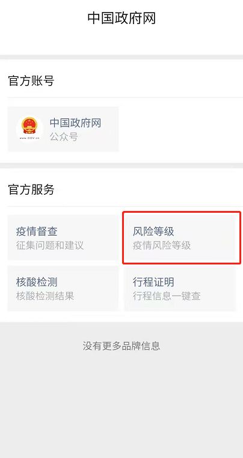Tap the 没有更多品牌信息 footer text
Viewport: 243px width, 458px height.
coord(121,346)
